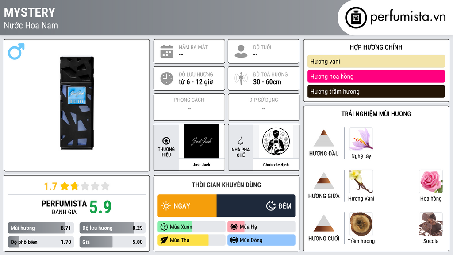
Task: Click the 1.7 star rating number
Action: click(50, 186)
